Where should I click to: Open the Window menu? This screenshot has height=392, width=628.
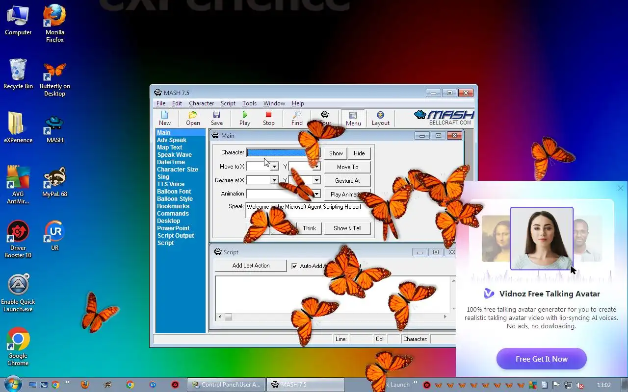pyautogui.click(x=274, y=103)
